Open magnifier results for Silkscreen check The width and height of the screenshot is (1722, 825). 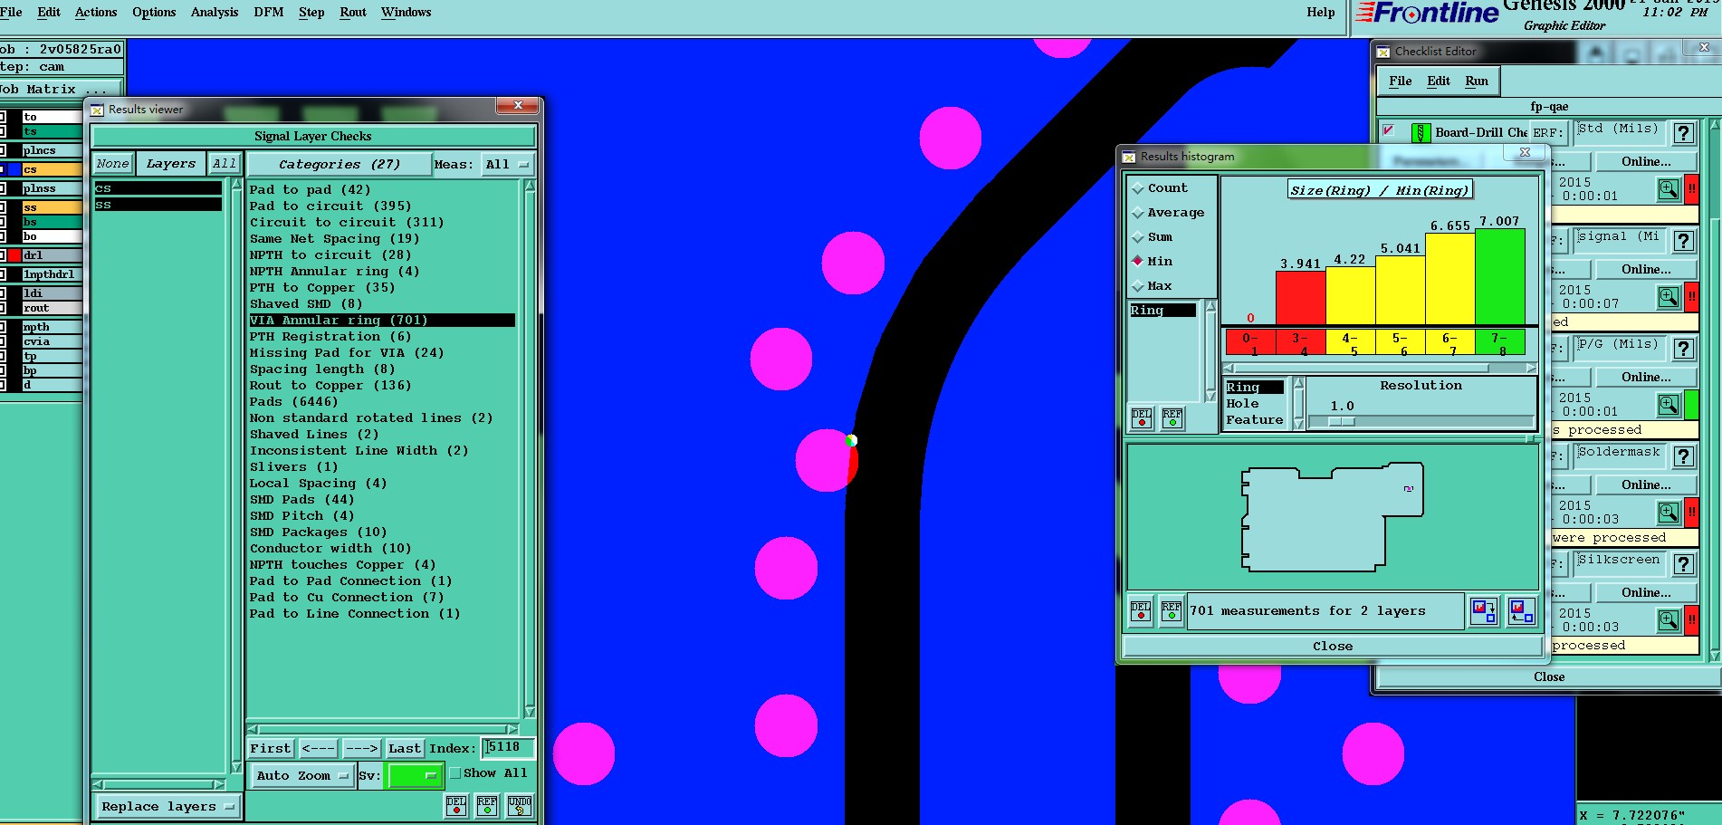pos(1669,619)
